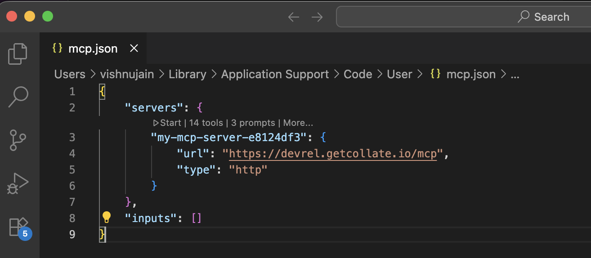Click line number 8 in the gutter
Screen dimensions: 591x258
tap(72, 218)
